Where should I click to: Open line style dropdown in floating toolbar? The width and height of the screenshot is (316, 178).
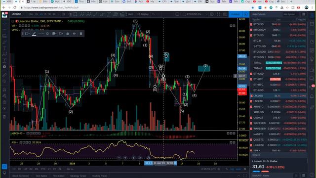point(41,34)
